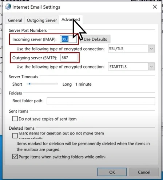Click the Server Timeouts slider track
Image resolution: width=163 pixels, height=180 pixels.
(x=43, y=84)
